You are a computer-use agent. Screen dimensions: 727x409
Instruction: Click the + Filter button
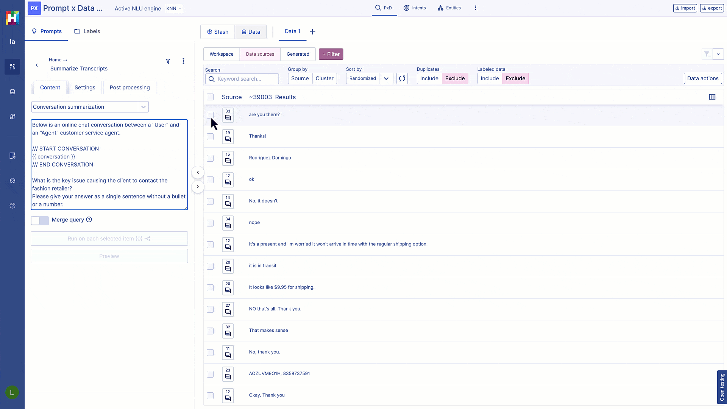pyautogui.click(x=331, y=54)
